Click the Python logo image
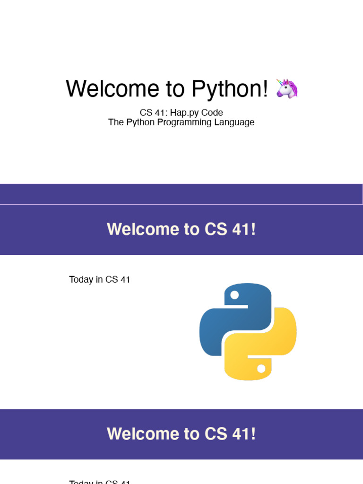Image resolution: width=363 pixels, height=484 pixels. point(248,331)
